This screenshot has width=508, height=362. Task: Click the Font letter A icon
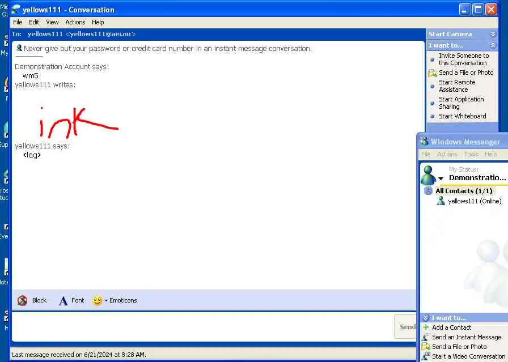point(63,301)
